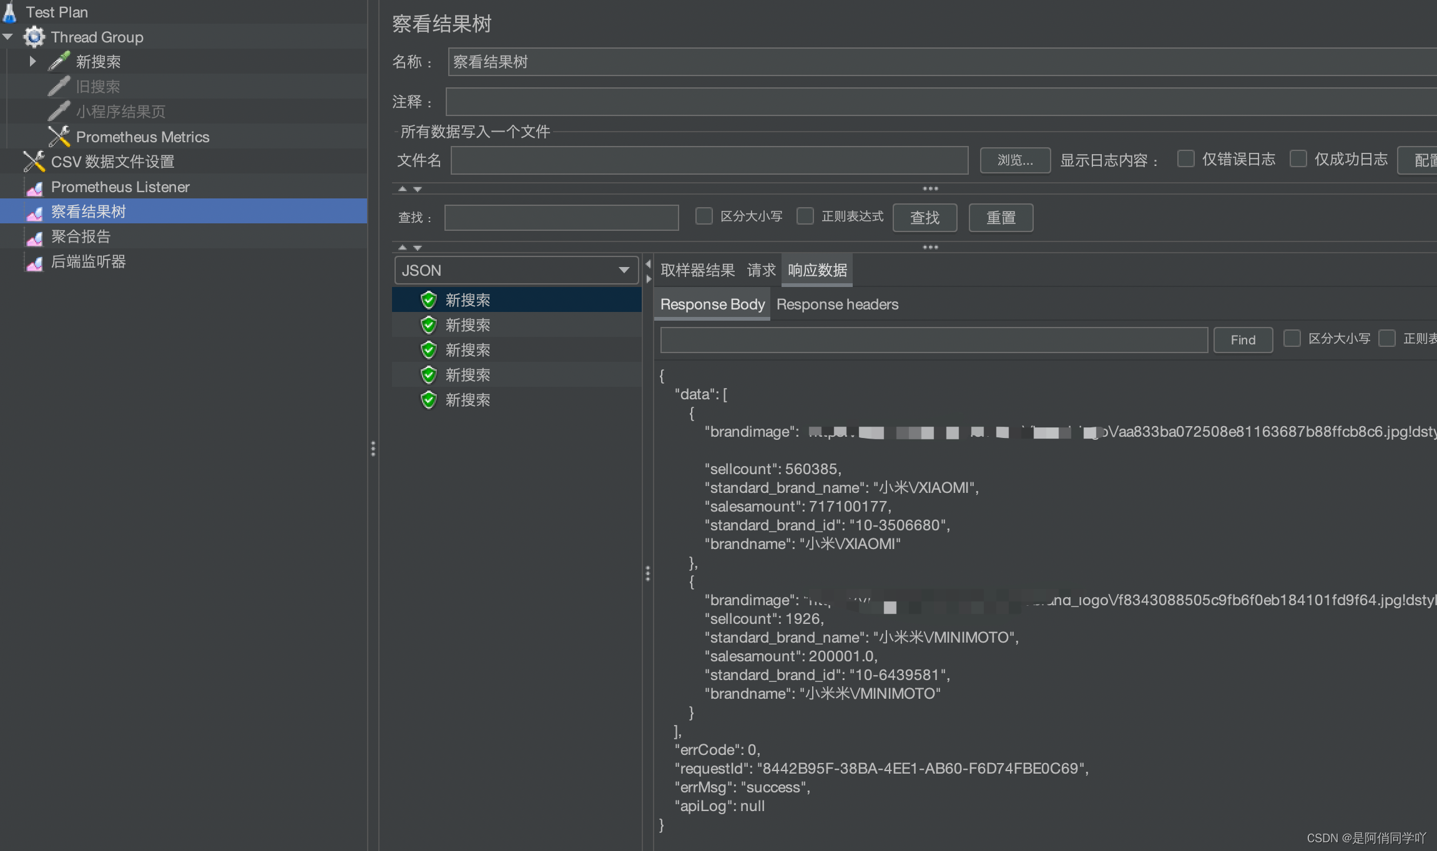The image size is (1437, 851).
Task: Click the 注释 comment input field
Action: pyautogui.click(x=941, y=102)
